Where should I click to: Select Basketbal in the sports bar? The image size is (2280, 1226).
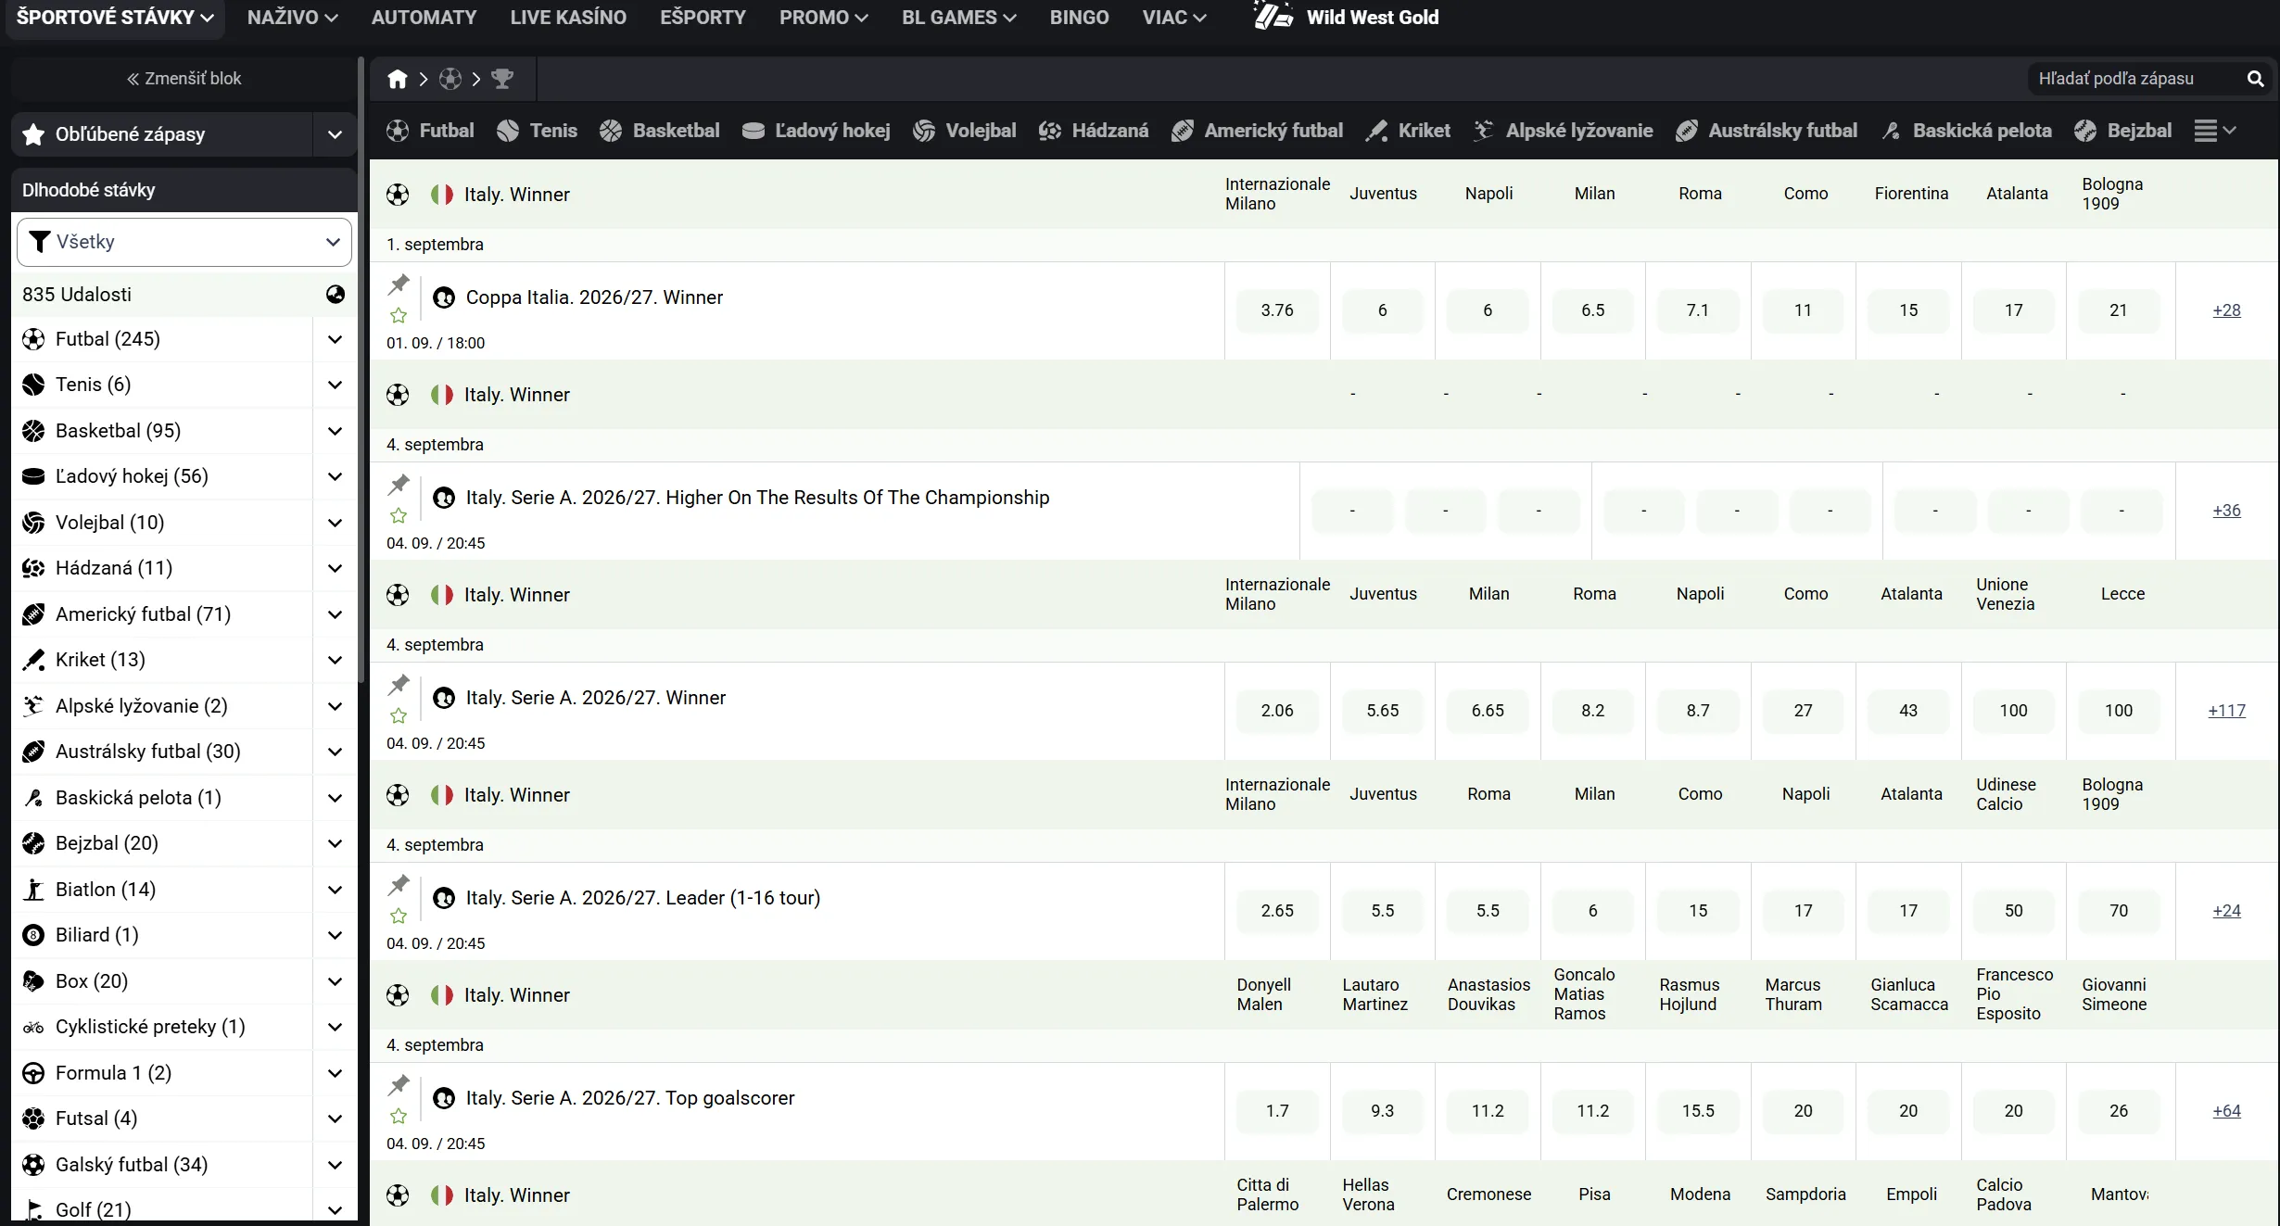pyautogui.click(x=659, y=131)
